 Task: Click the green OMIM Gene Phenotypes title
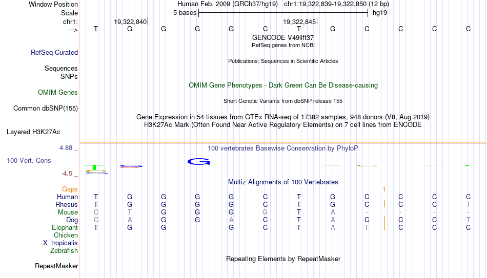click(x=283, y=85)
